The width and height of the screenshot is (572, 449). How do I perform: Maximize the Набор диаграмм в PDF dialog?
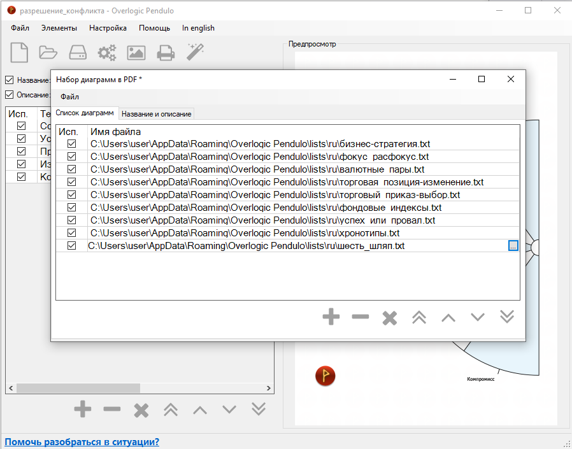pos(482,79)
